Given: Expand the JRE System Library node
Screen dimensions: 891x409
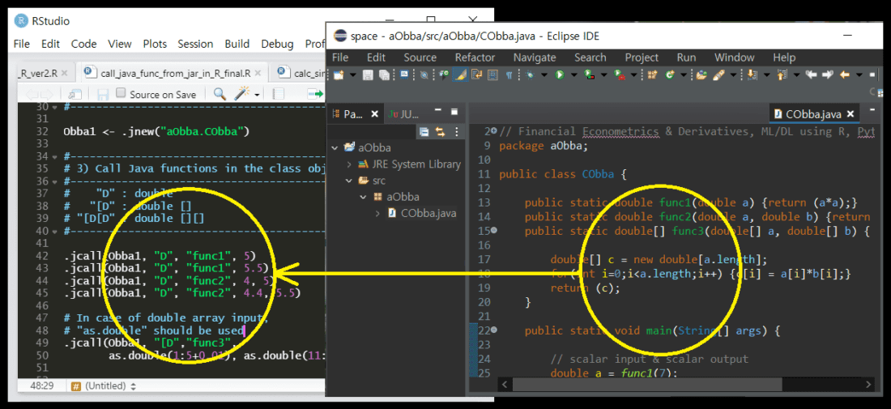Looking at the screenshot, I should (349, 164).
